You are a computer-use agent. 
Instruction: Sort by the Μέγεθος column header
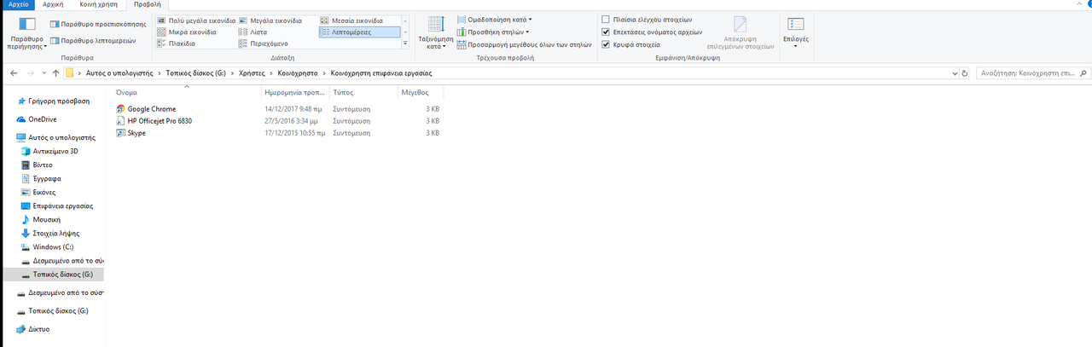tap(419, 92)
